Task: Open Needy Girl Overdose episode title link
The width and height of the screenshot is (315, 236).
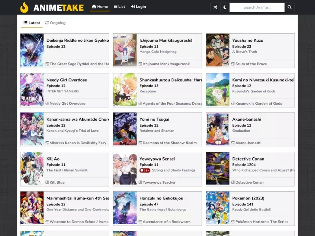Action: [67, 80]
